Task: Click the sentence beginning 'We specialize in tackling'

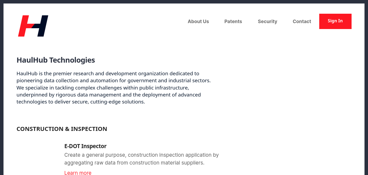Action: [109, 95]
